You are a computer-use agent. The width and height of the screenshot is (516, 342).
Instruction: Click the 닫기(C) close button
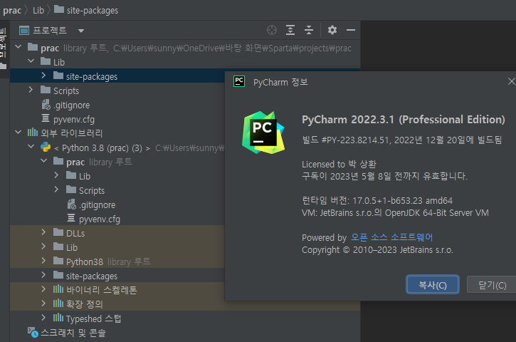[x=492, y=285]
